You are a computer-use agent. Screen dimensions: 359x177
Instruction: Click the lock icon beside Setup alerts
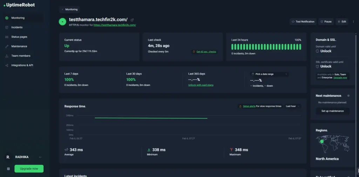pos(241,106)
